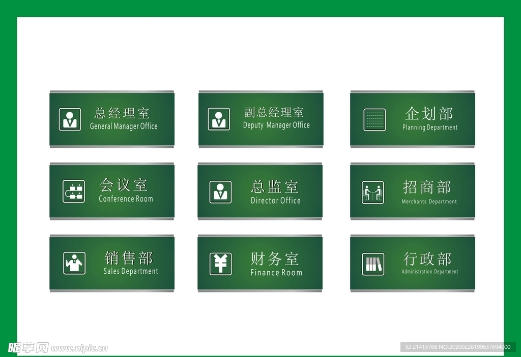Click the Finance Room yen symbol icon
Image resolution: width=521 pixels, height=357 pixels.
220,264
